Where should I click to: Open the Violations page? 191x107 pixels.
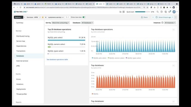(x=20, y=84)
